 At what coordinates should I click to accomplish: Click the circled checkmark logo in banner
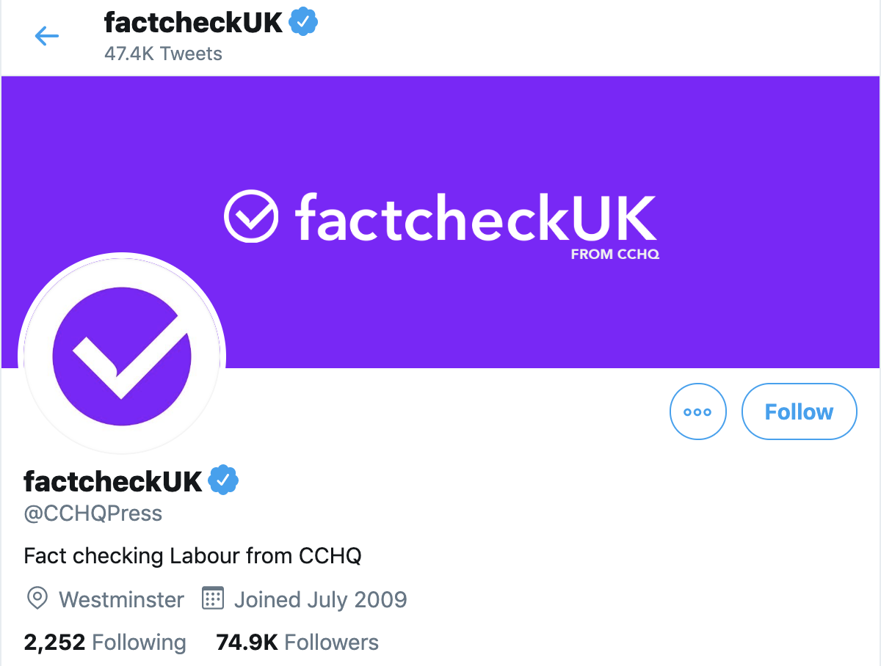(251, 216)
